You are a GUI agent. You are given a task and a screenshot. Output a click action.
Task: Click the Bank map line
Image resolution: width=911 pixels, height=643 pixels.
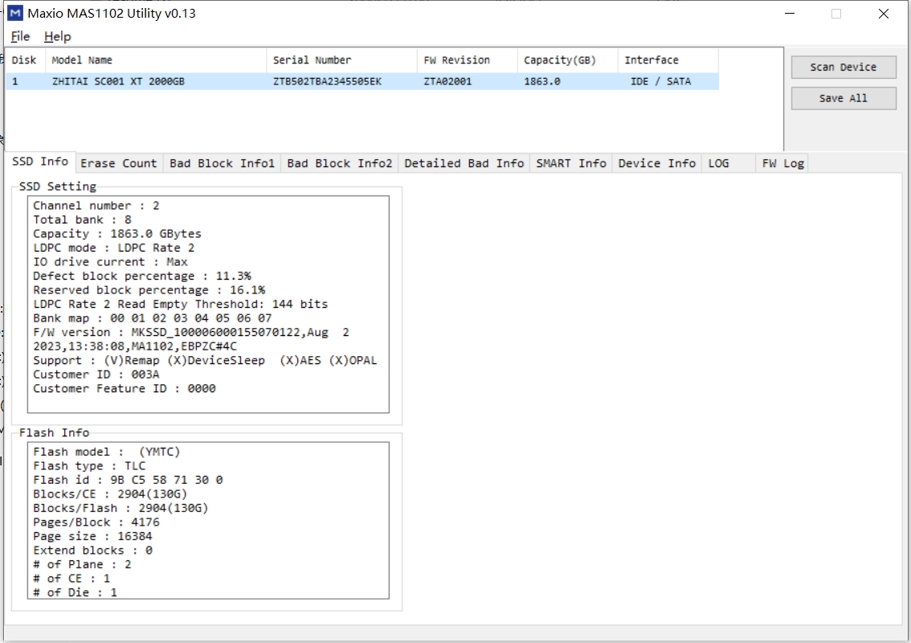pyautogui.click(x=152, y=318)
